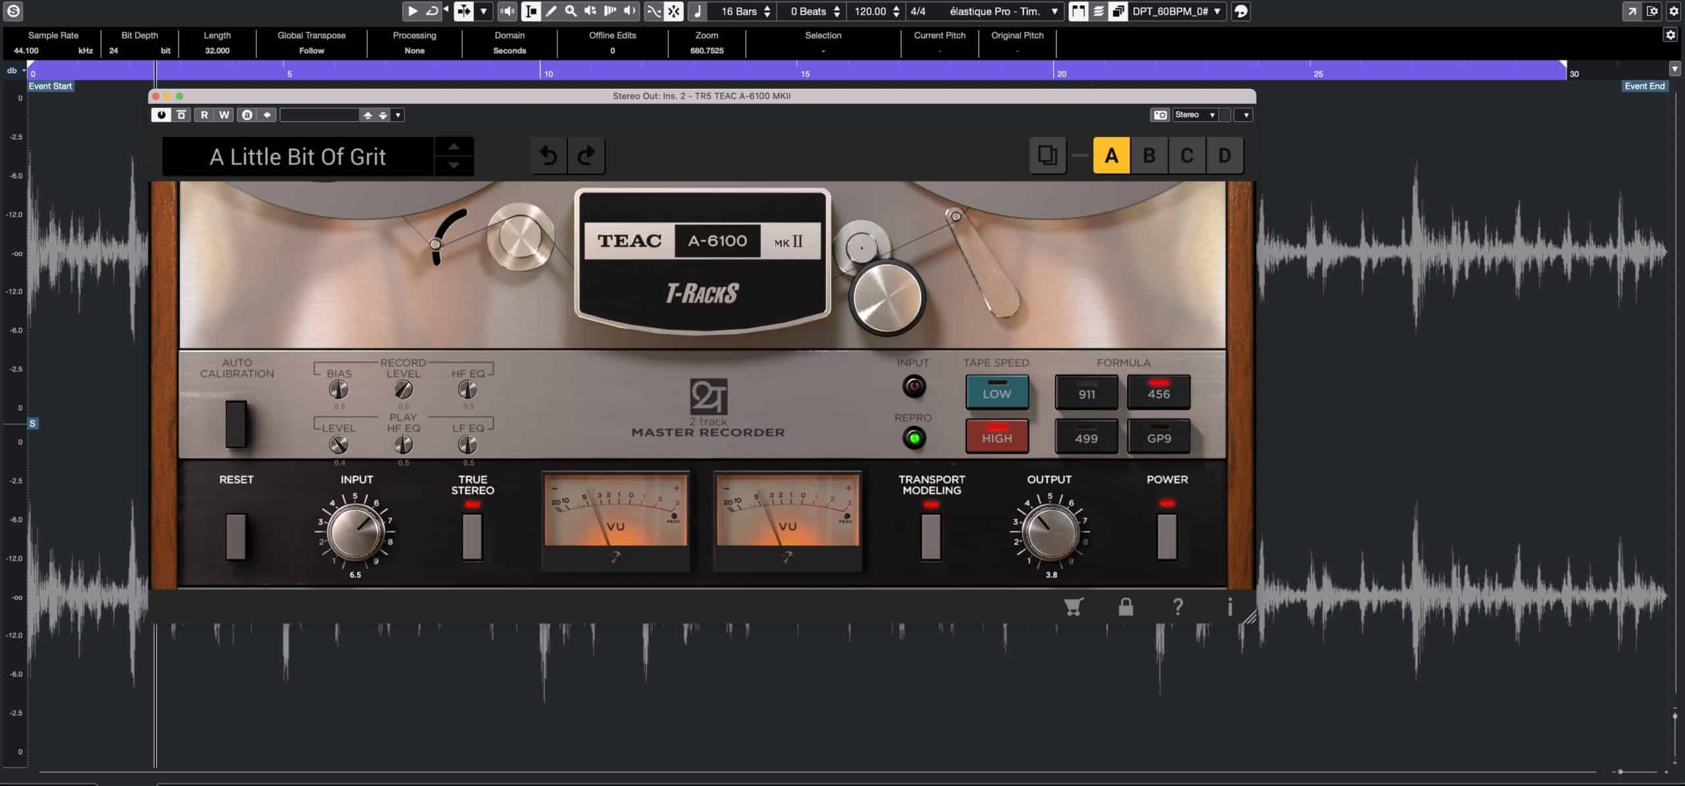Viewport: 1685px width, 786px height.
Task: Click the plugin preset arrow icon
Action: click(x=267, y=115)
